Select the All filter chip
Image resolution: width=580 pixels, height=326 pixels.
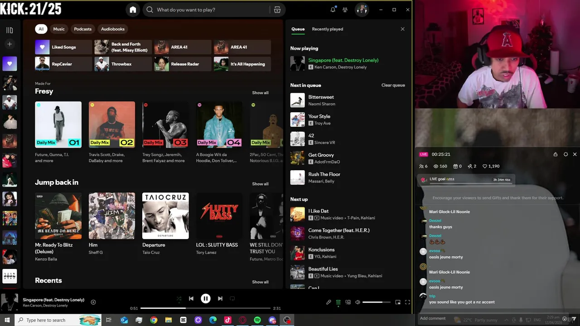(x=41, y=29)
